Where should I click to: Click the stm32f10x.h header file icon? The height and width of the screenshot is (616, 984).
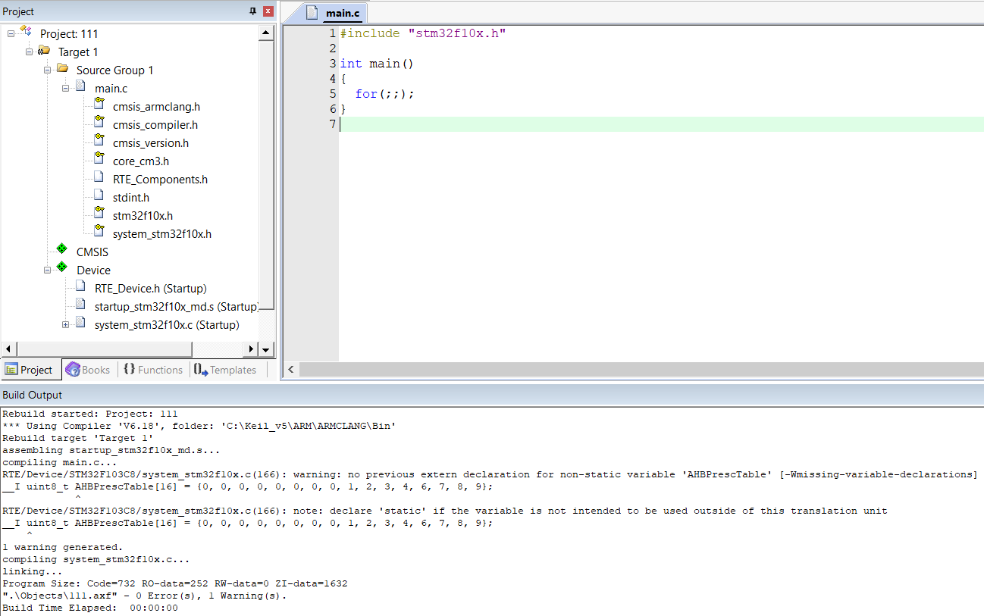point(99,215)
